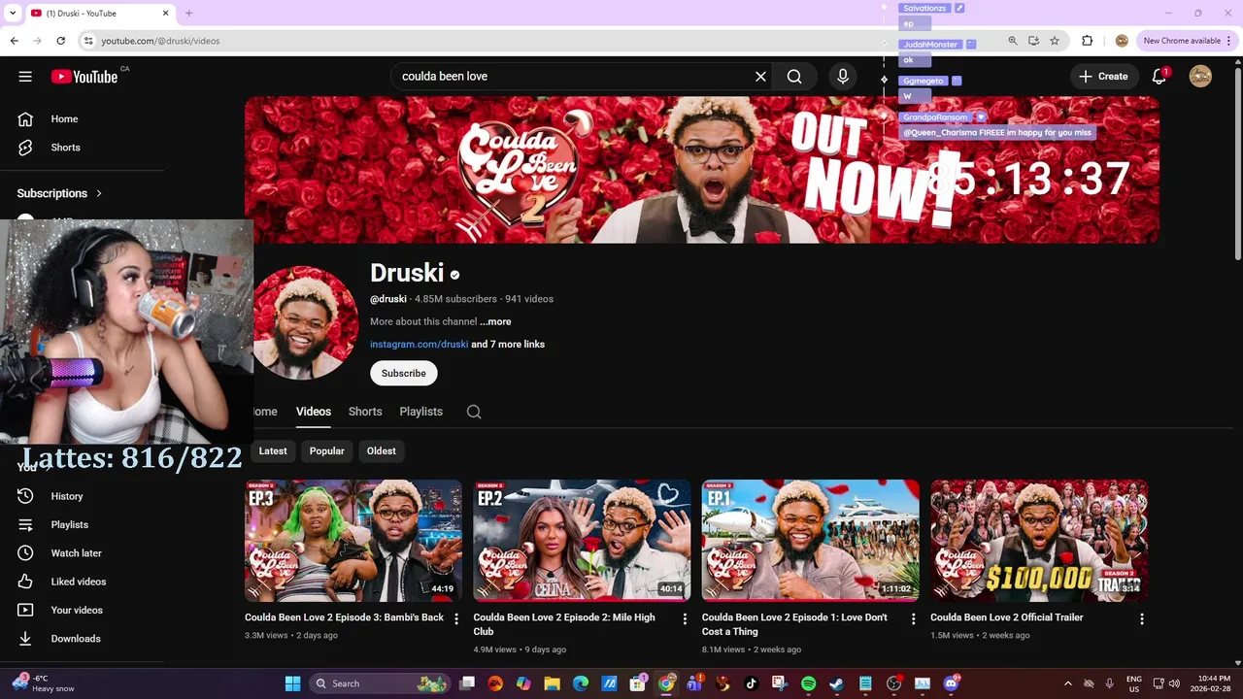Open File Explorer from the taskbar
The height and width of the screenshot is (699, 1243).
552,683
